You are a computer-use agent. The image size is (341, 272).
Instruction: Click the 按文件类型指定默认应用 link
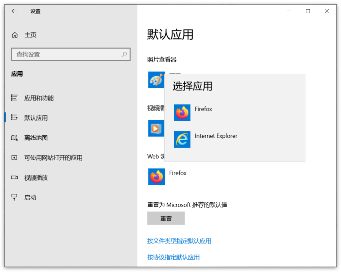click(x=180, y=241)
